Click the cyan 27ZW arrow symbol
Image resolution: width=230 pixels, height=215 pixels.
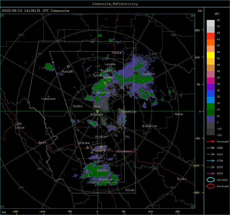click(211, 161)
